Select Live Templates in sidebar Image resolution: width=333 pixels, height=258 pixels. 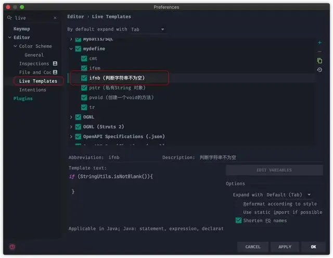38,81
